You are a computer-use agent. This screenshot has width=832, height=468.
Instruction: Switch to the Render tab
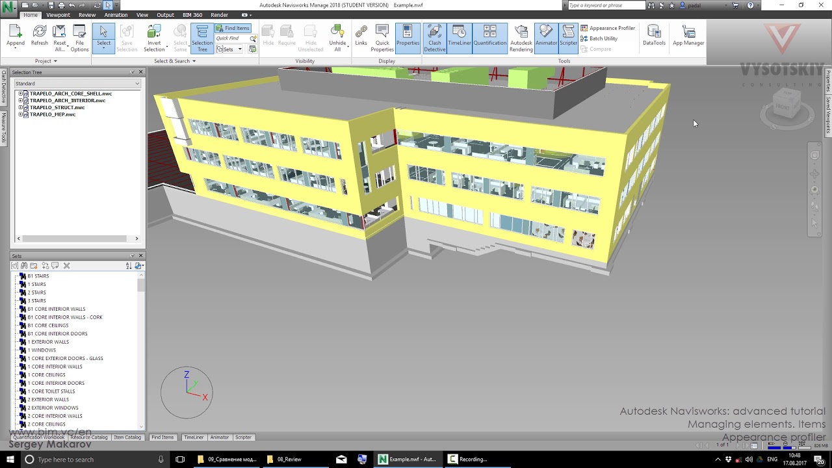pos(219,15)
